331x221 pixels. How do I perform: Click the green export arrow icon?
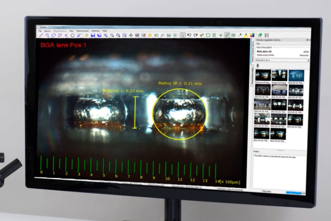(x=260, y=35)
